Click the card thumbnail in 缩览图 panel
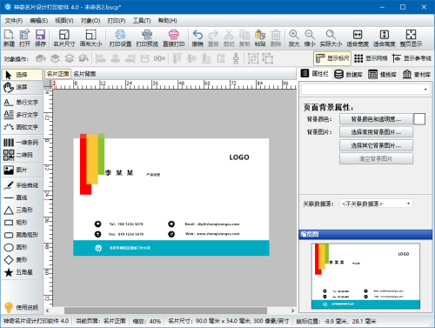 (x=365, y=276)
